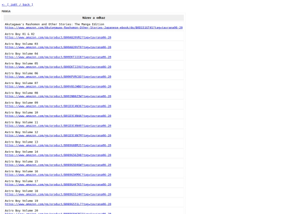The width and height of the screenshot is (285, 214).
Task: Select the 'Astro Boy Volume 09' title text
Action: point(22,103)
